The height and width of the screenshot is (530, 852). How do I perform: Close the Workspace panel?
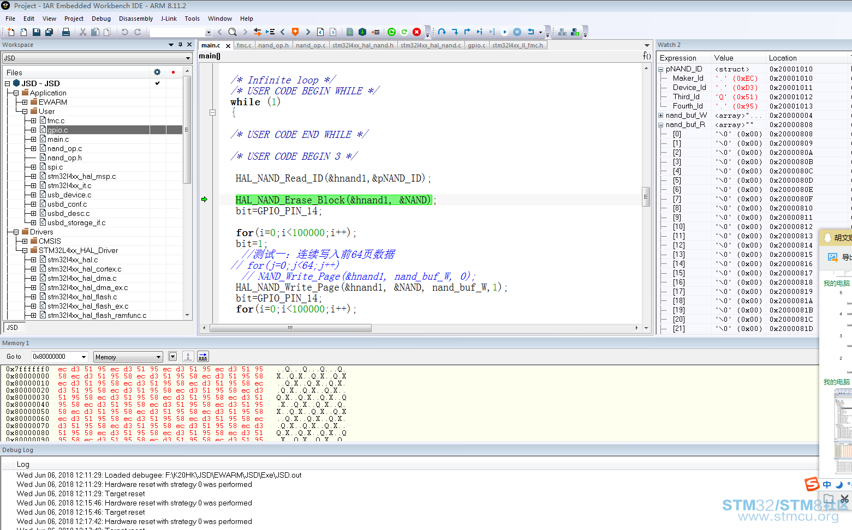[x=189, y=45]
